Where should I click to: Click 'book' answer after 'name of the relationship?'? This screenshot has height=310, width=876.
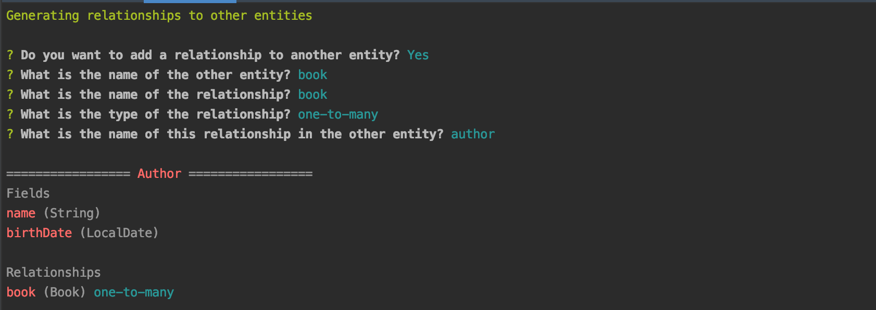(x=312, y=95)
